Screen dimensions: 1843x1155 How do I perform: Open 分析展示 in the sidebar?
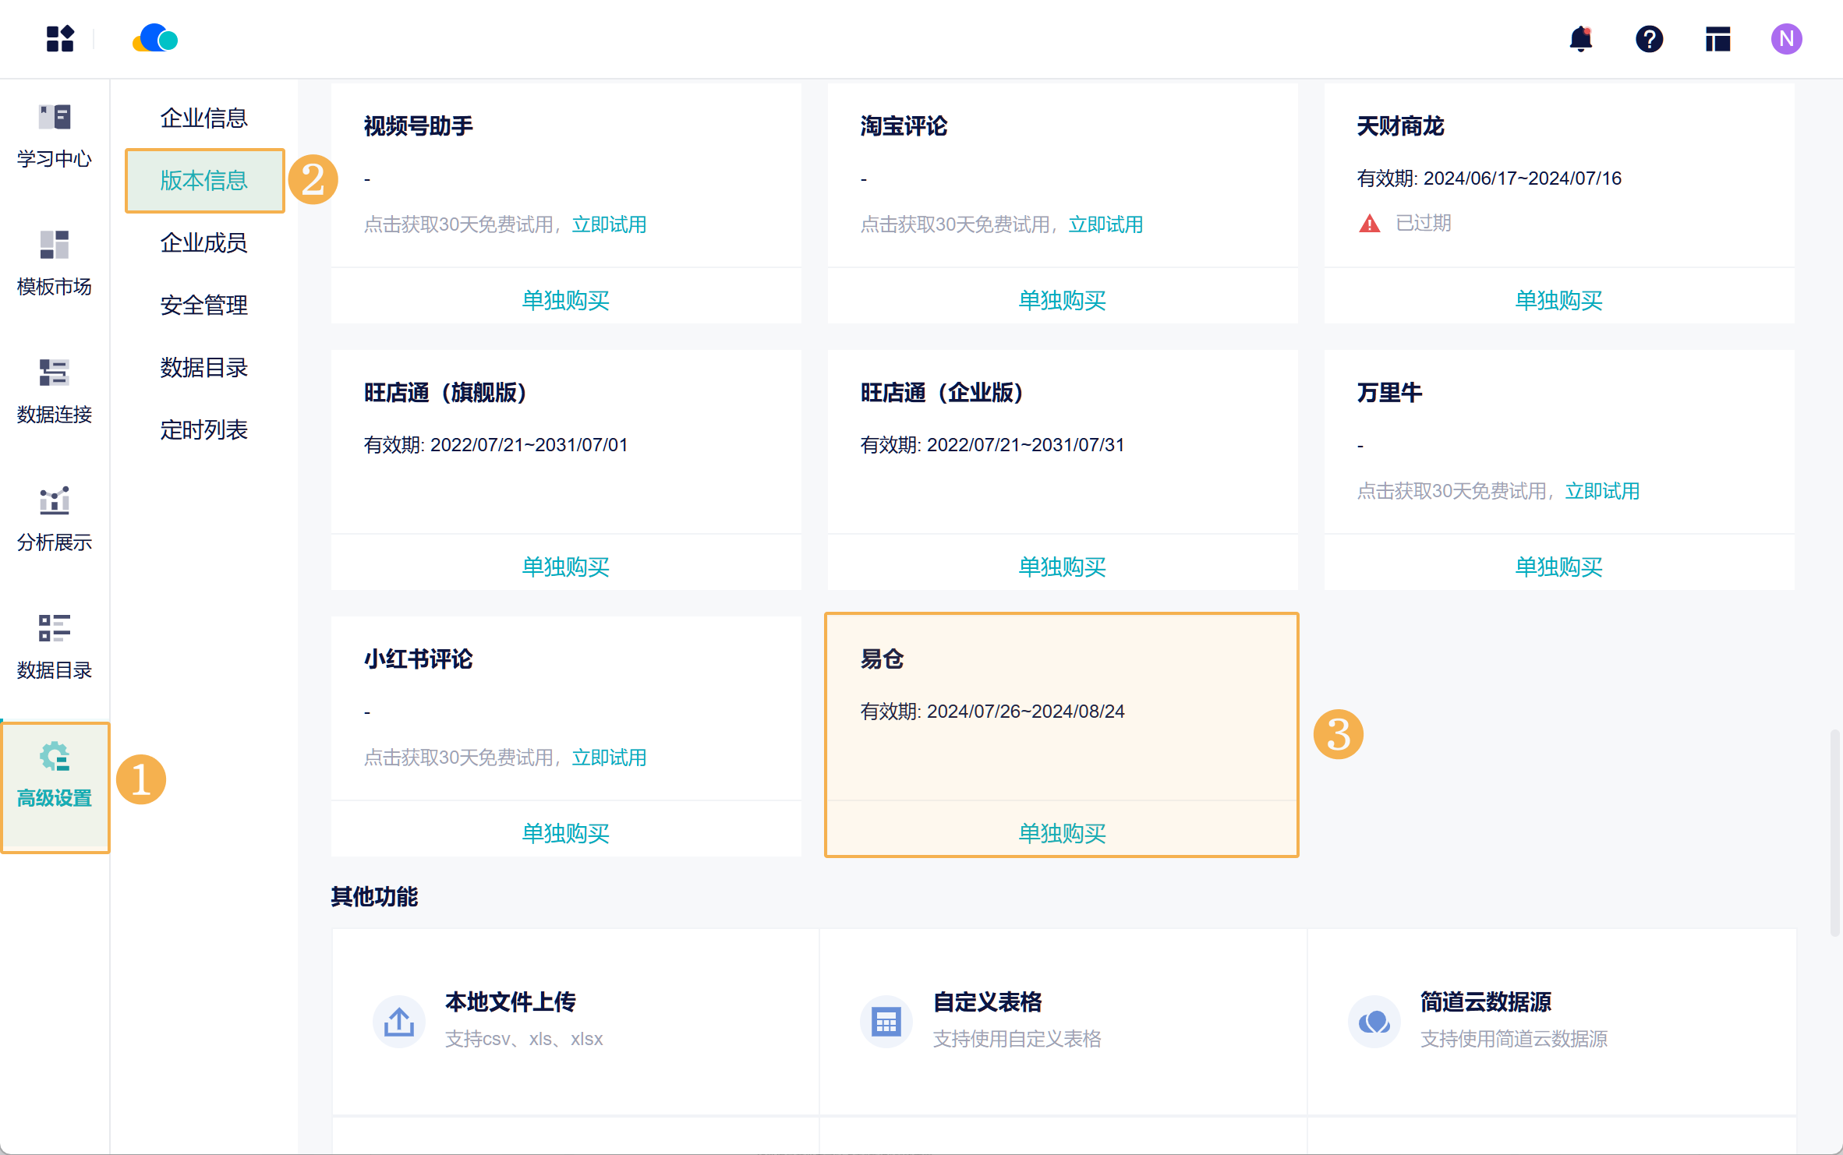click(55, 519)
